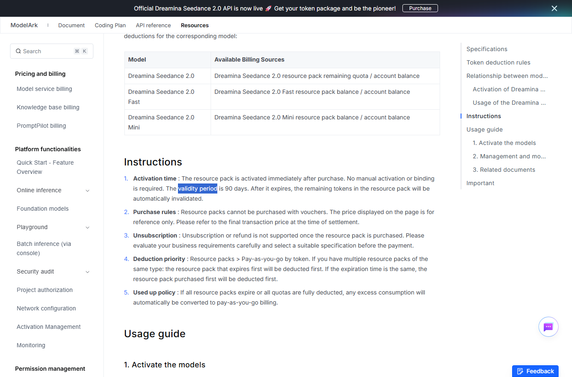The image size is (572, 377).
Task: Open Model service billing page
Action: point(44,89)
